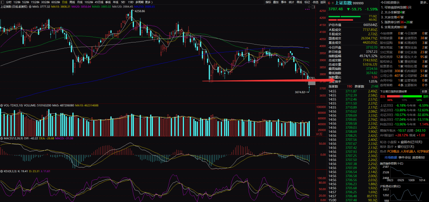Screen dimensions: 429x202
Task: Select the 趋势财经 tab
Action: (x=419, y=157)
